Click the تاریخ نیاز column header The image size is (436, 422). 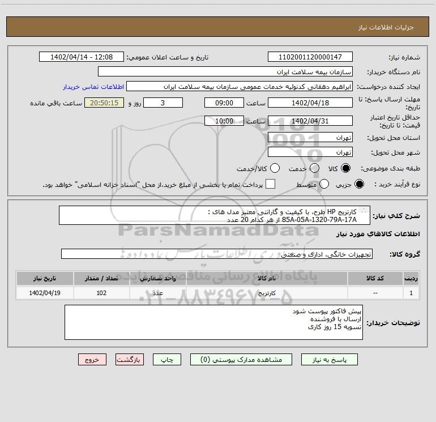pyautogui.click(x=45, y=279)
